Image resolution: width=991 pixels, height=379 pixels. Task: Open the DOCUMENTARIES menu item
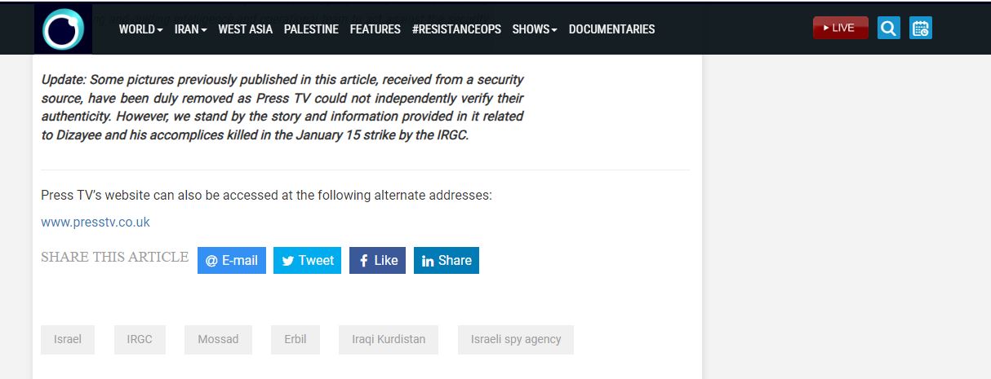[x=611, y=29]
